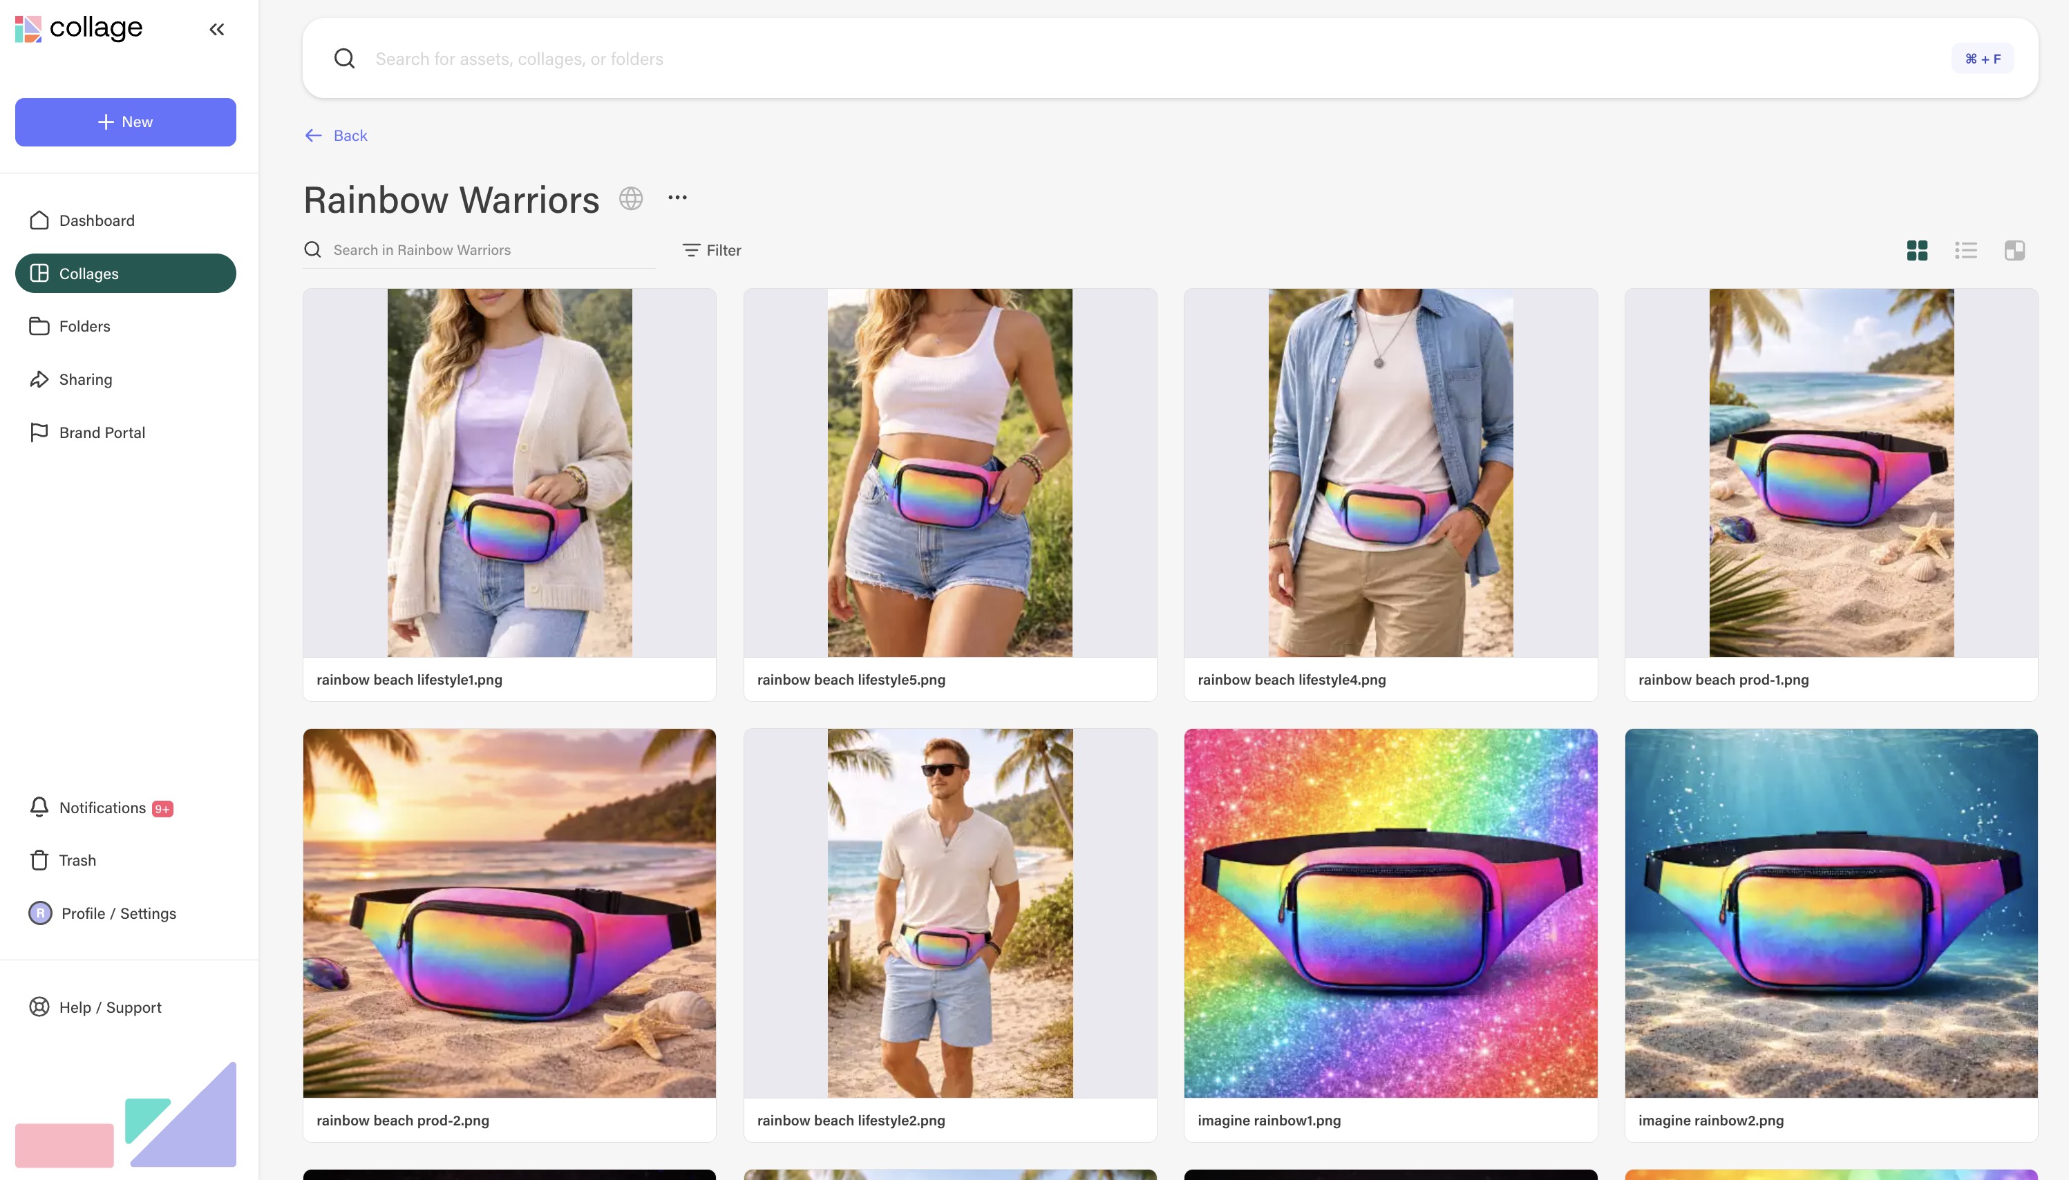Open the Filter options
This screenshot has height=1180, width=2069.
[x=712, y=250]
